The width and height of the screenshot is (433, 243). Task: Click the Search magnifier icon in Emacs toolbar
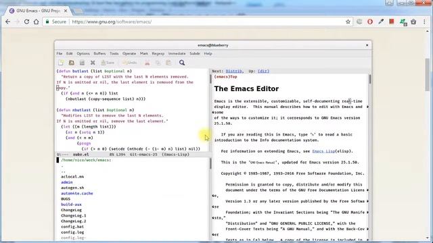pos(182,63)
